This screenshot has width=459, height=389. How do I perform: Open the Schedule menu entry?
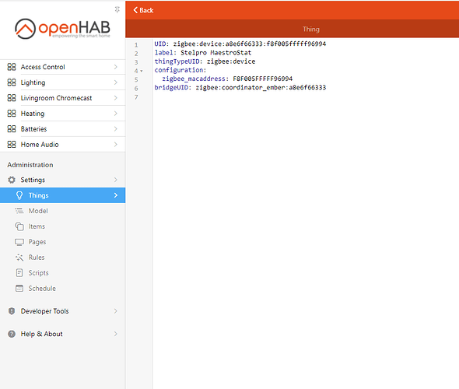point(63,289)
